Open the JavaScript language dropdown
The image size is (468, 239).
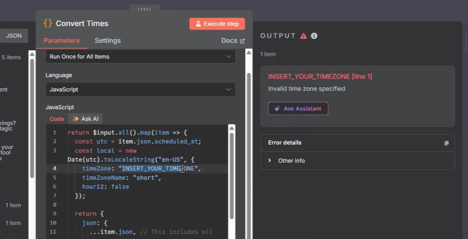click(140, 90)
